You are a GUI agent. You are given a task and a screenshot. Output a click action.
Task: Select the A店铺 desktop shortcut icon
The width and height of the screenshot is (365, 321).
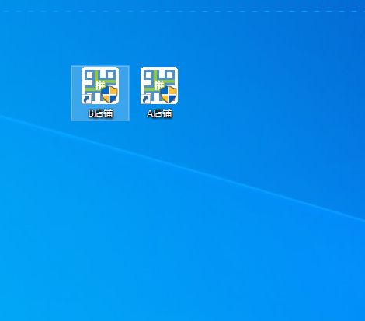tap(159, 85)
